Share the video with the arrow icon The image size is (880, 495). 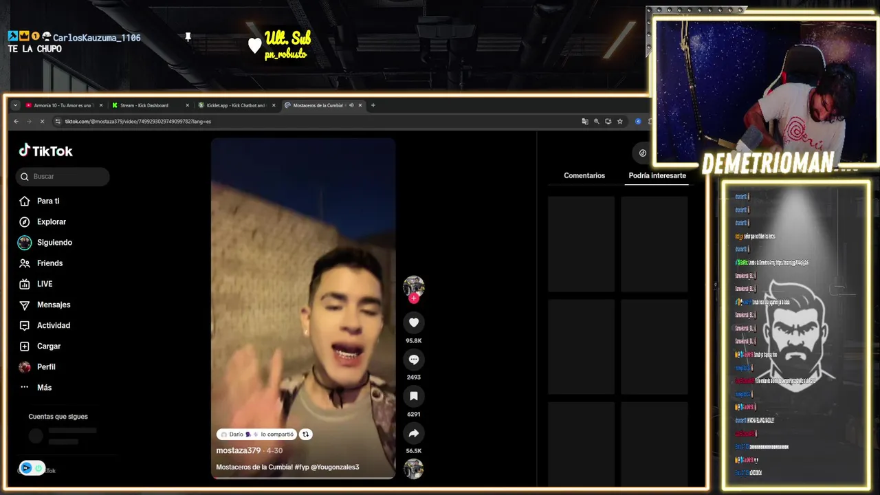(x=414, y=433)
